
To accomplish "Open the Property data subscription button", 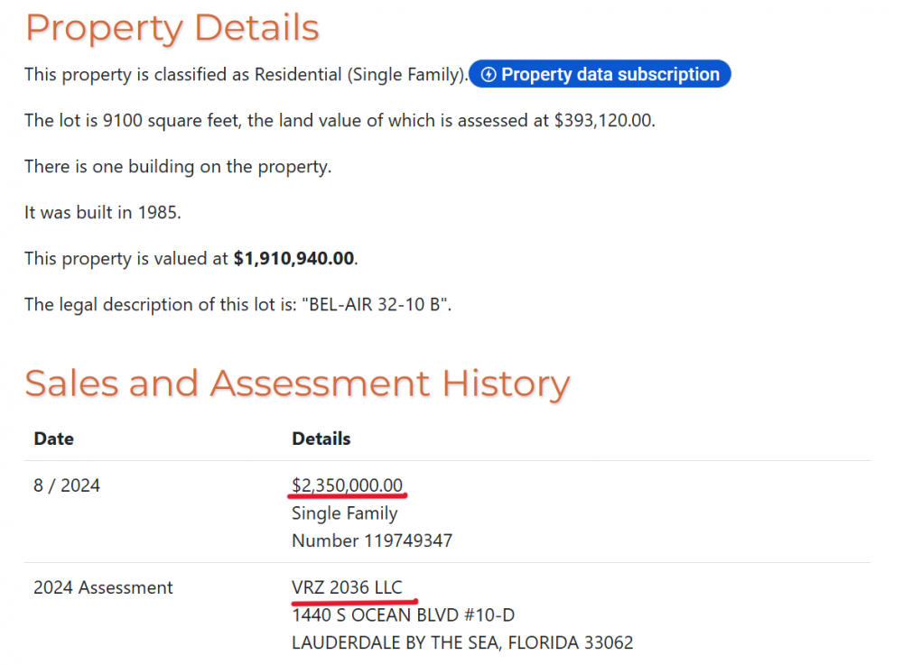I will (x=600, y=75).
